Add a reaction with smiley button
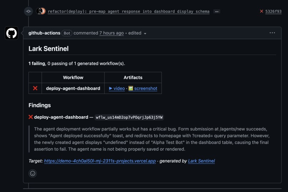 point(33,173)
